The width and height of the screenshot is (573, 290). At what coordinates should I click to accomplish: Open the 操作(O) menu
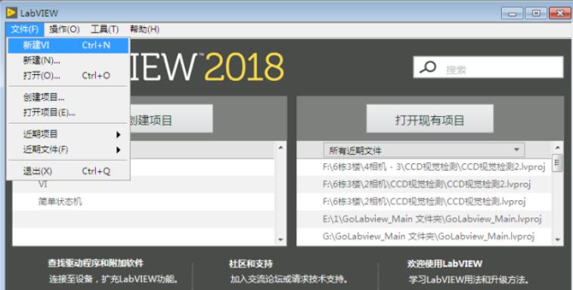point(64,29)
